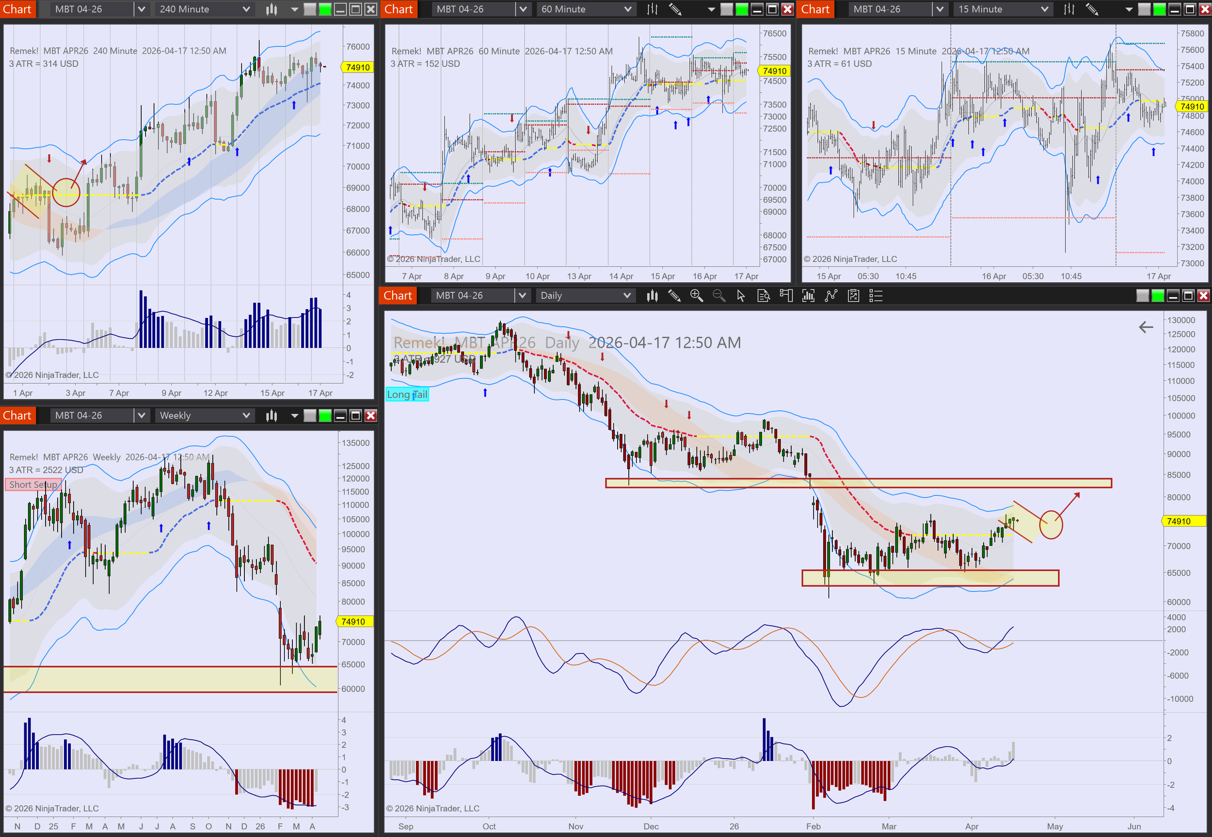The height and width of the screenshot is (837, 1212).
Task: Select the cursor pointer tool on Daily chart
Action: pos(740,296)
